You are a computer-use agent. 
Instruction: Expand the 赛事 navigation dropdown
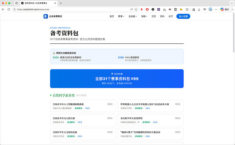click(x=121, y=16)
